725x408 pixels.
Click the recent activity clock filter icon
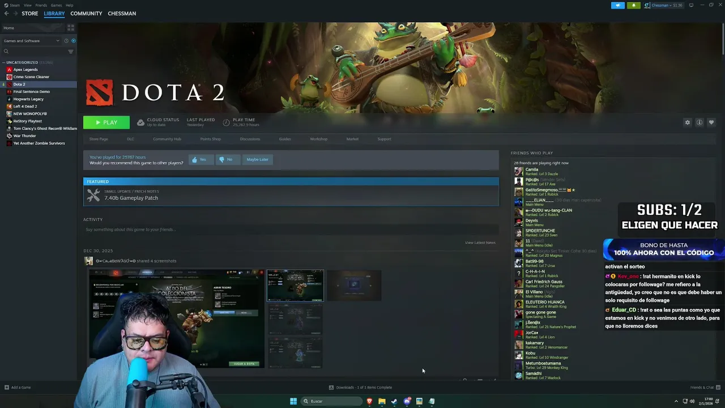point(66,41)
